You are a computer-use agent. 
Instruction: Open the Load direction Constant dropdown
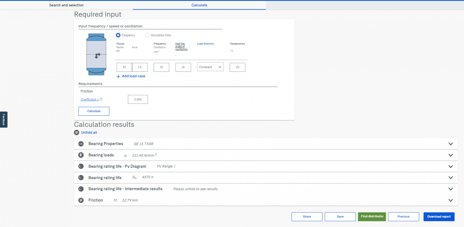click(210, 67)
